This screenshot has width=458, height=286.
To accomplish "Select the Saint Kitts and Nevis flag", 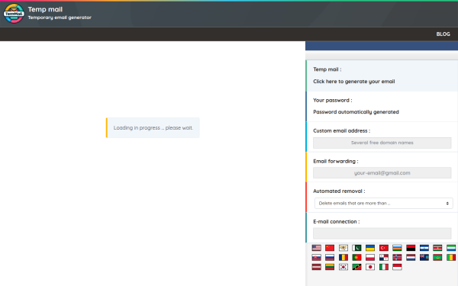I will (356, 267).
